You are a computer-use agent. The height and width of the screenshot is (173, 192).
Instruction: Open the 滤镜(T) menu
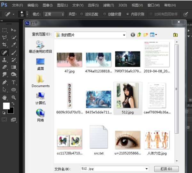tap(108, 5)
